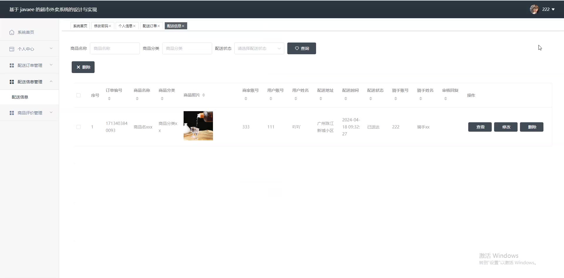Image resolution: width=564 pixels, height=278 pixels.
Task: Click the 广州珠江新城小区 address cell
Action: (x=325, y=127)
